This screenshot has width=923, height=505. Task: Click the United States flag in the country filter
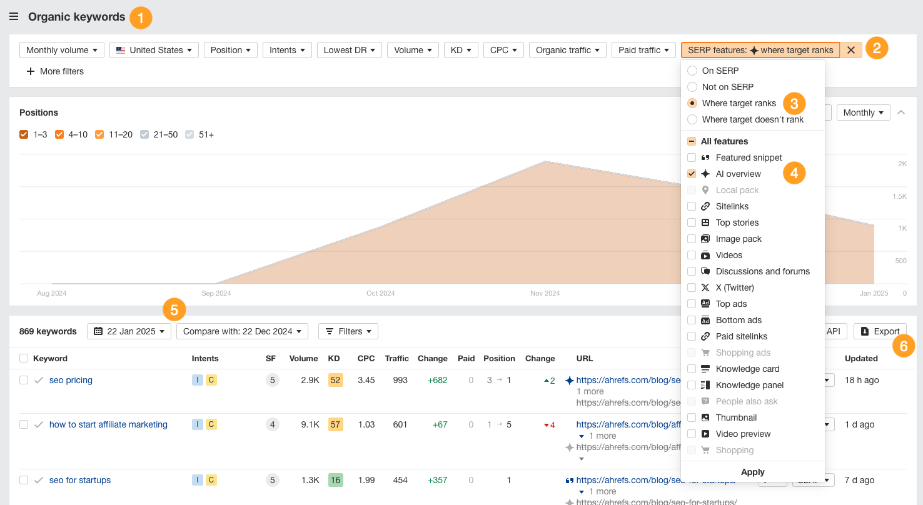pyautogui.click(x=120, y=49)
